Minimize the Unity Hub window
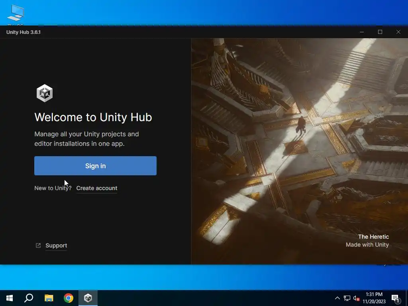408x306 pixels. point(362,32)
